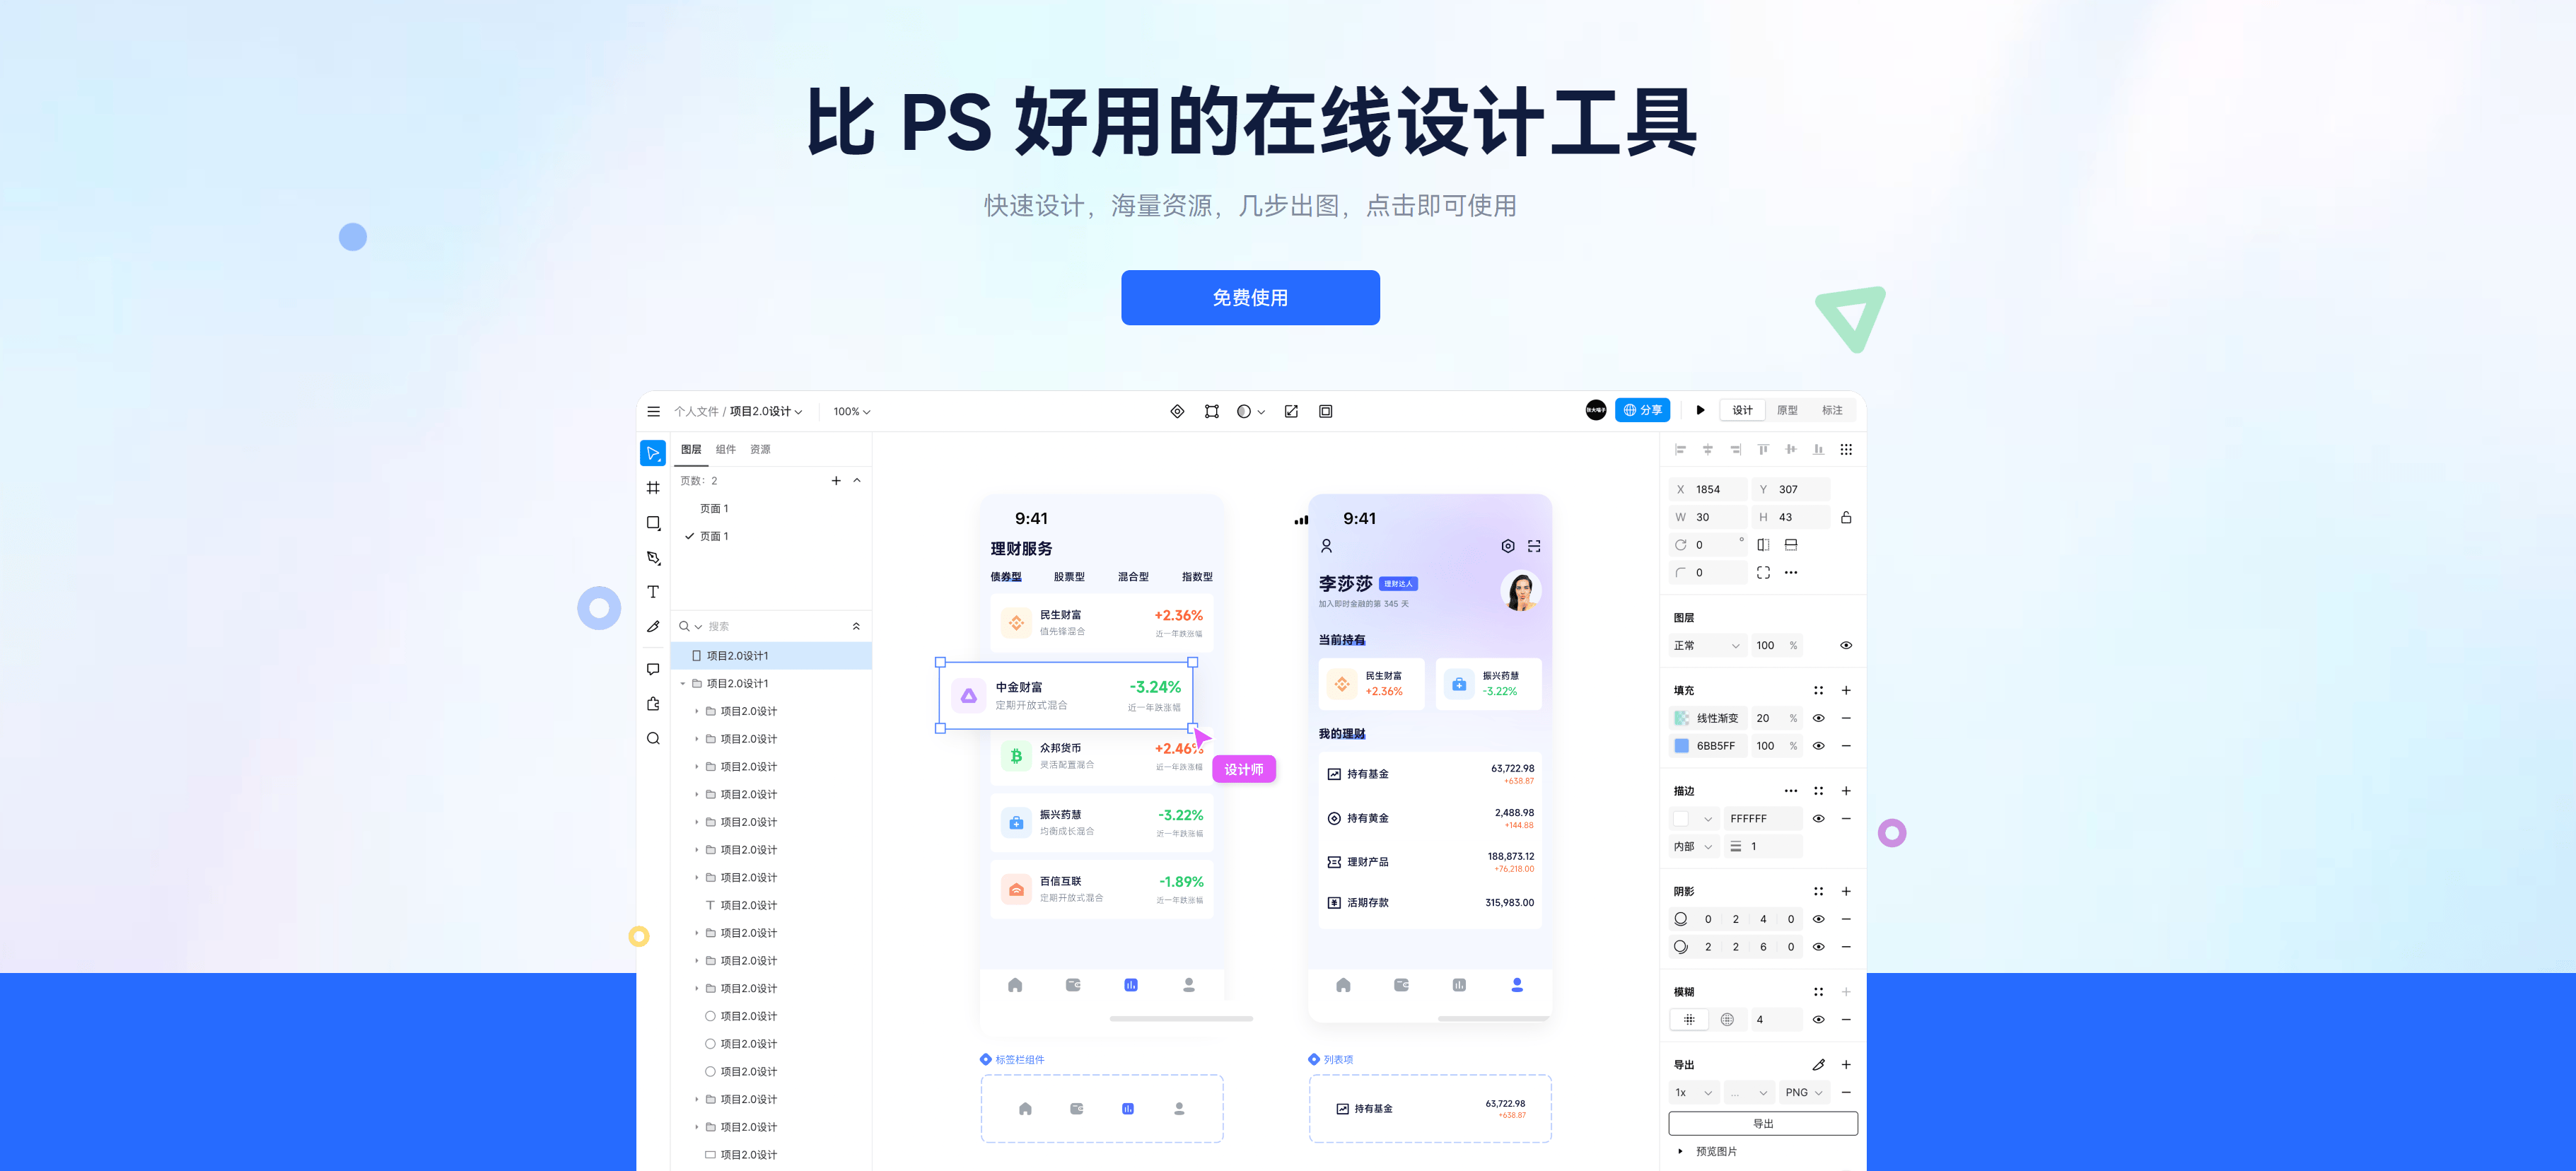
Task: Click the 6BB5FF blue fill swatch
Action: click(1681, 746)
